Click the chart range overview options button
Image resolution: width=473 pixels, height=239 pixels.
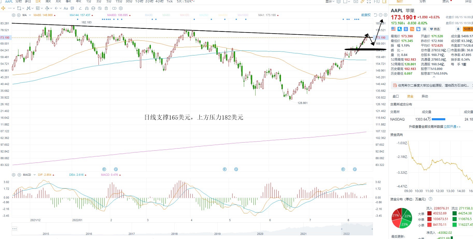[x=15, y=229]
